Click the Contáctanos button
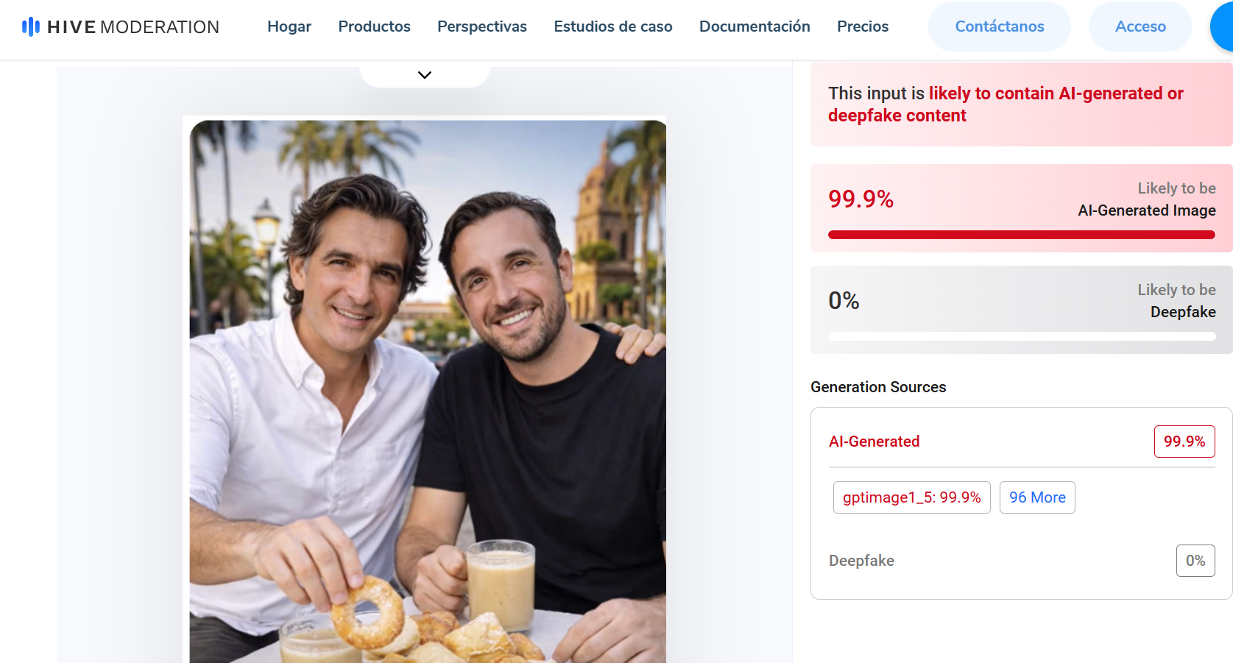This screenshot has width=1233, height=663. tap(1000, 26)
